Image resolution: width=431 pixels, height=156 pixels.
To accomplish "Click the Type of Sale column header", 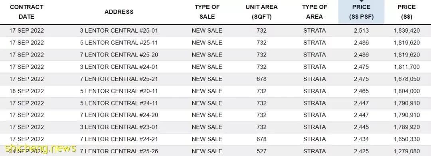I will click(x=207, y=12).
